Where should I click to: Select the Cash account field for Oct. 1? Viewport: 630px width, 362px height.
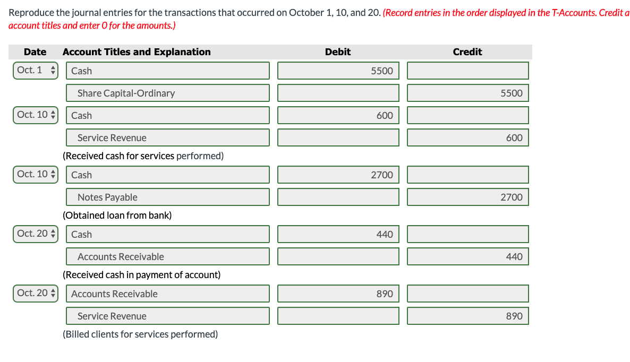167,70
